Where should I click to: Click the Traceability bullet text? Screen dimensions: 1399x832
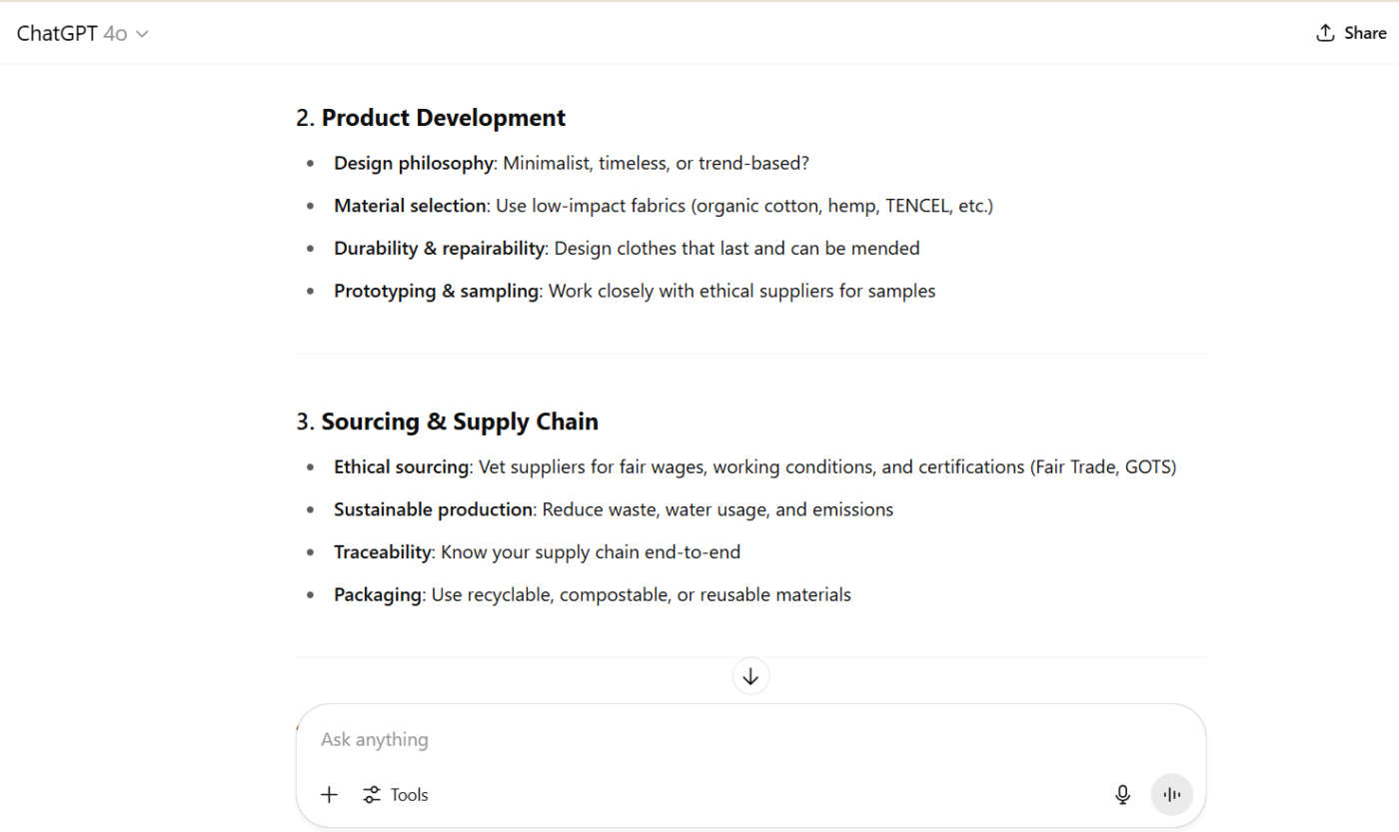click(383, 551)
